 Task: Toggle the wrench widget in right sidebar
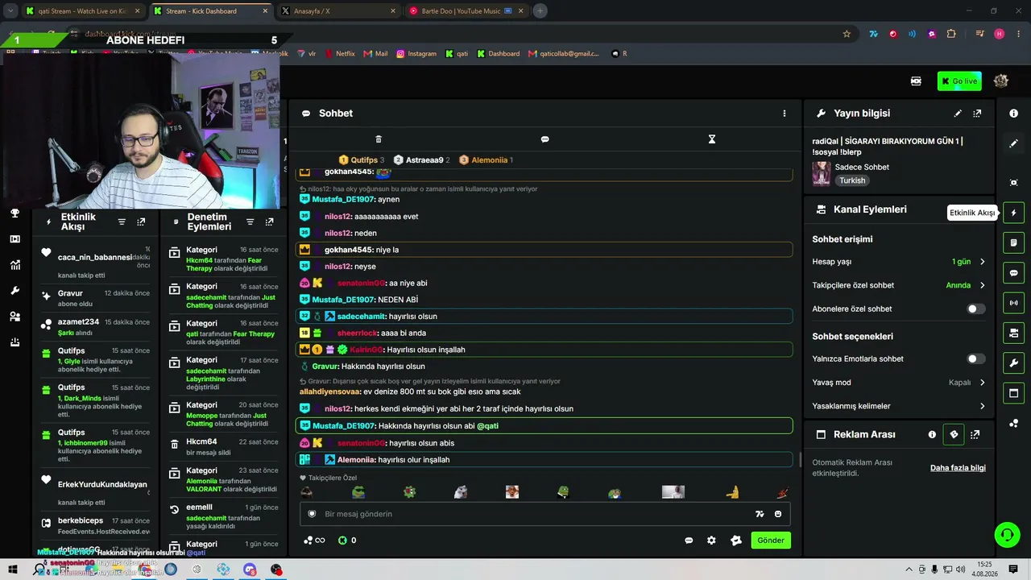pos(1014,363)
